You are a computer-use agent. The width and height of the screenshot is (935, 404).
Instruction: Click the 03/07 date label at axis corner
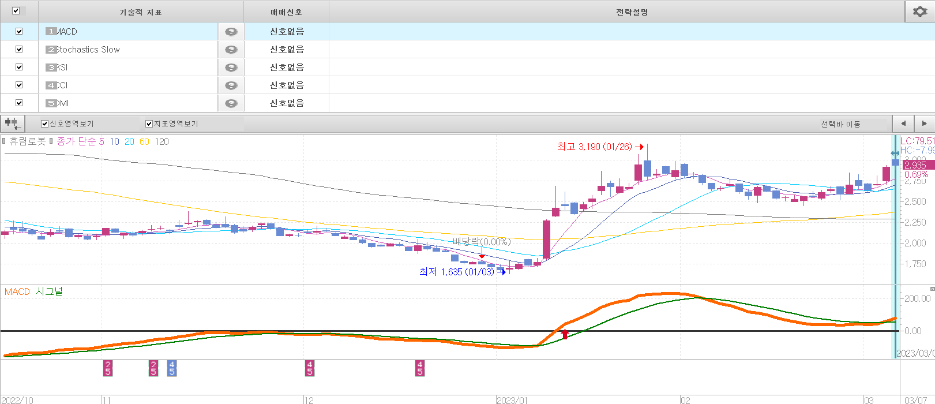[x=915, y=400]
